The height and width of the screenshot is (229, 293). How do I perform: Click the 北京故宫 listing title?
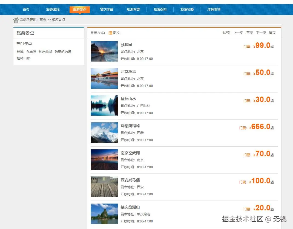(x=128, y=72)
